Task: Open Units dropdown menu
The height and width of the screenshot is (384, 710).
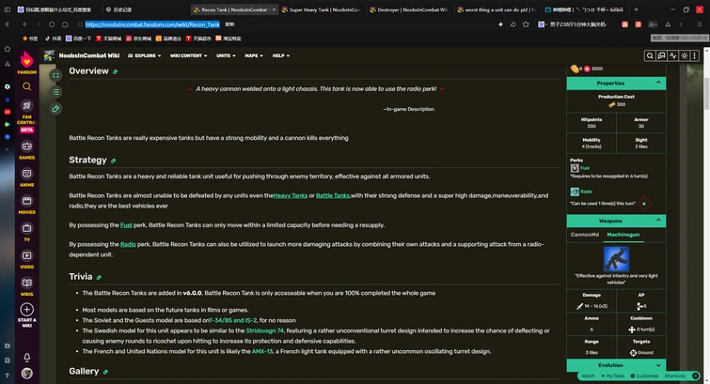Action: 226,55
